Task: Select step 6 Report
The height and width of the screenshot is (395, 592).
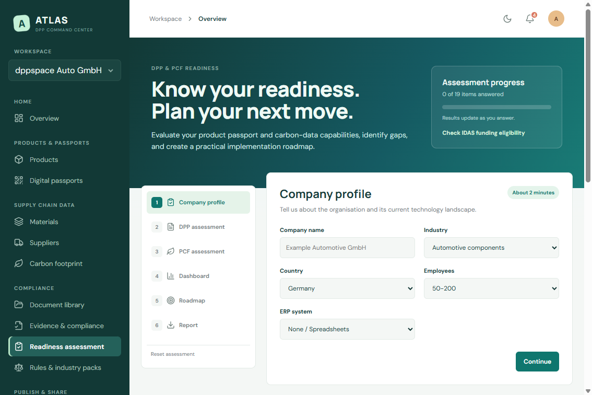Action: (198, 325)
